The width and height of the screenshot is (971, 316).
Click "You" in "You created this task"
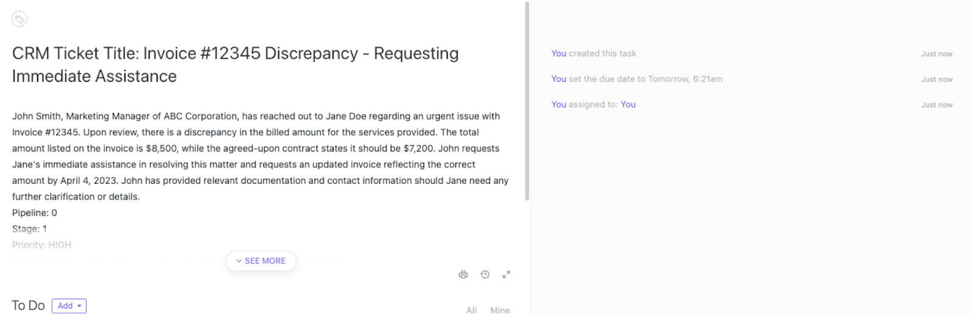click(558, 53)
